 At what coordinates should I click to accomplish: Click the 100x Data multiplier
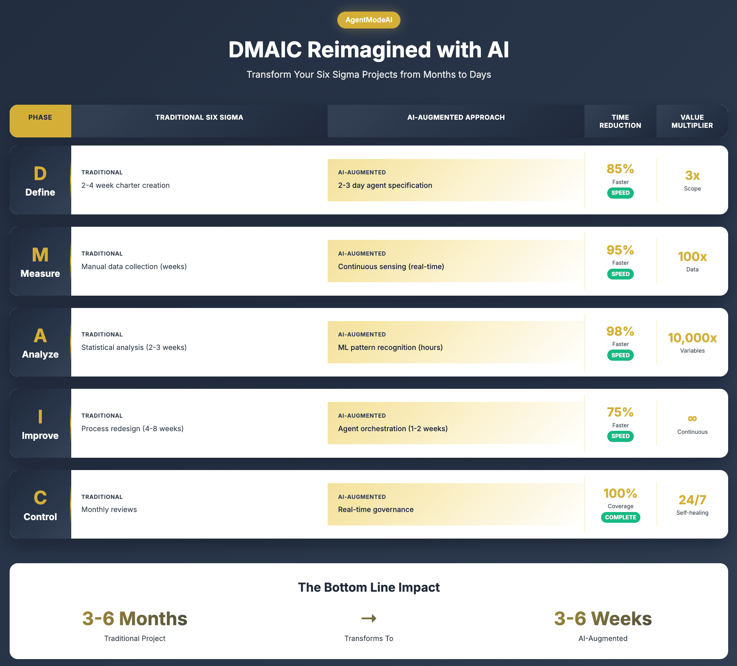[x=692, y=256]
